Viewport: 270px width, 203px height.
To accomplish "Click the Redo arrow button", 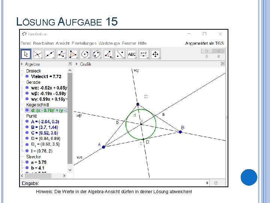I will point(219,51).
